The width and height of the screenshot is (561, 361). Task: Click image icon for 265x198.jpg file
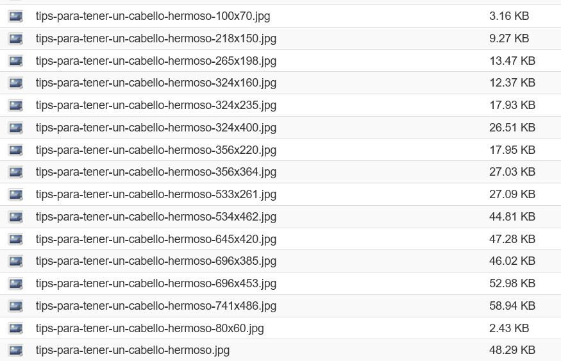(x=16, y=61)
